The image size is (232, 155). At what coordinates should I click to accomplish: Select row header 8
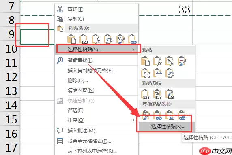(x=10, y=20)
